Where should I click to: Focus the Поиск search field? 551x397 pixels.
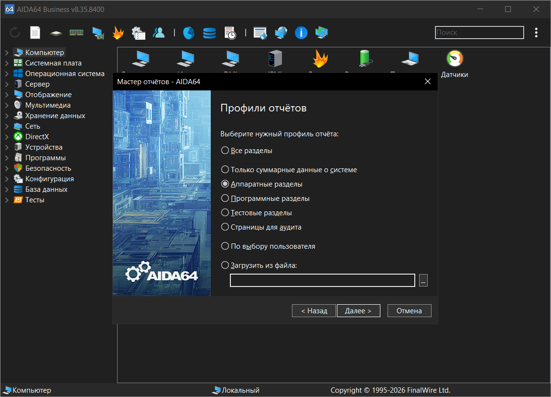[x=479, y=33]
